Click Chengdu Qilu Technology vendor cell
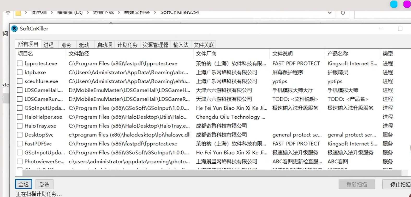 pyautogui.click(x=231, y=117)
